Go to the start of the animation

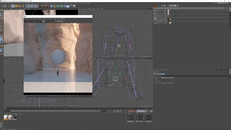tap(109, 111)
